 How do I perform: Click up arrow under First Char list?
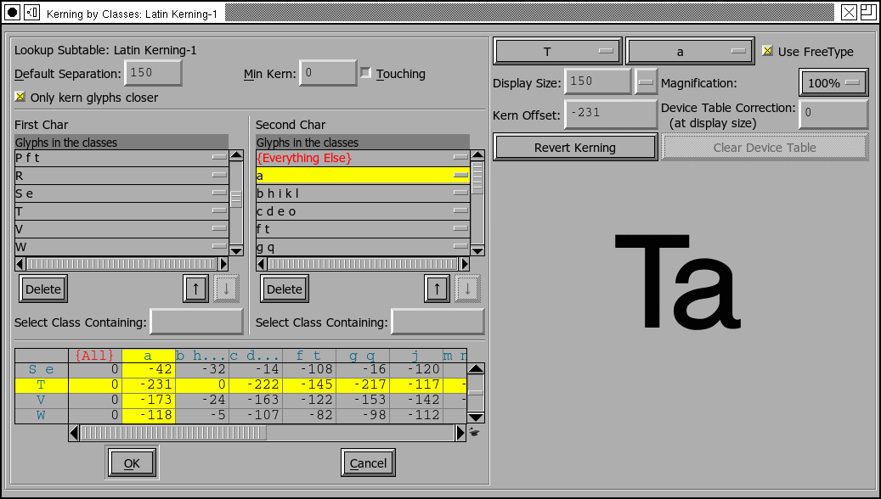tap(195, 289)
